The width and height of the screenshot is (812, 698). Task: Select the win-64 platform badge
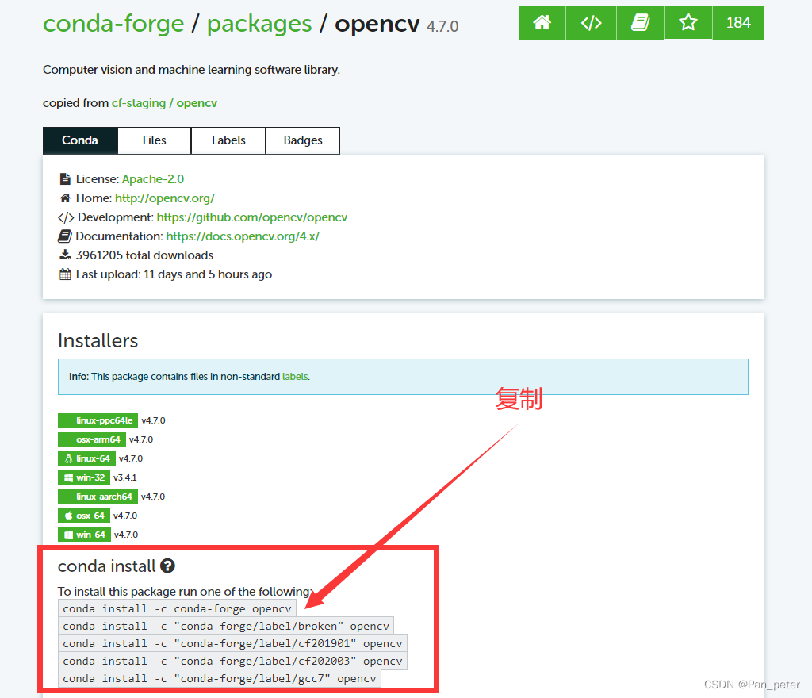coord(84,535)
